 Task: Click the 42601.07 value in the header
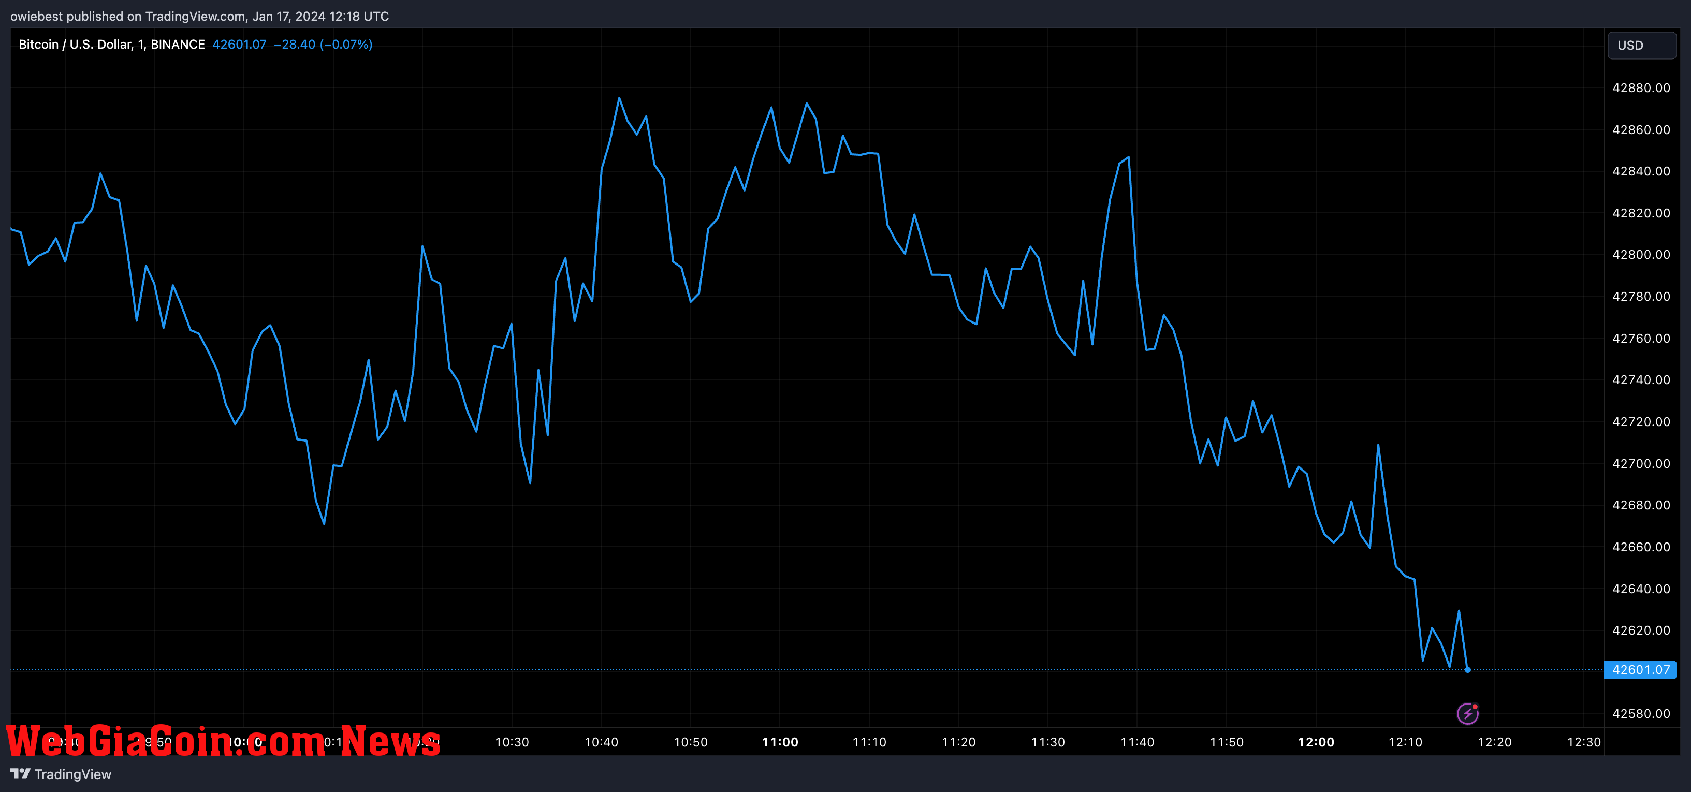[x=240, y=45]
